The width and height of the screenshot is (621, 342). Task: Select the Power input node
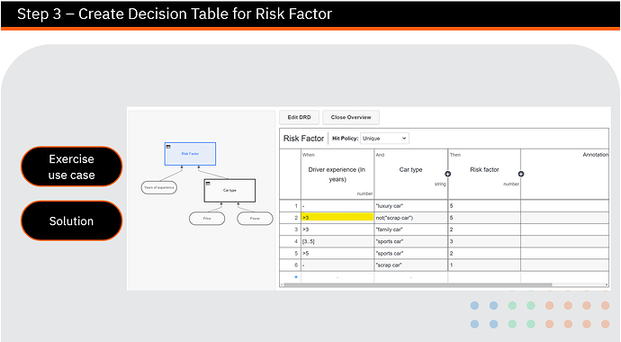tap(255, 219)
